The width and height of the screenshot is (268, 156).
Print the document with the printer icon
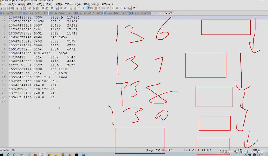pos(24,8)
